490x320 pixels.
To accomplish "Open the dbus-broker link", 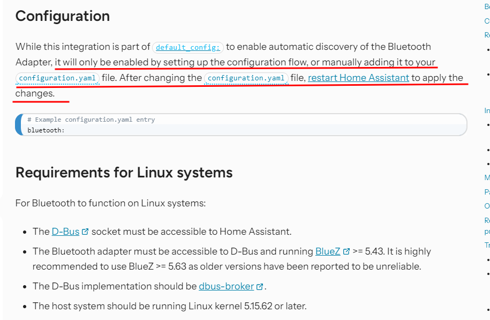I will point(226,286).
